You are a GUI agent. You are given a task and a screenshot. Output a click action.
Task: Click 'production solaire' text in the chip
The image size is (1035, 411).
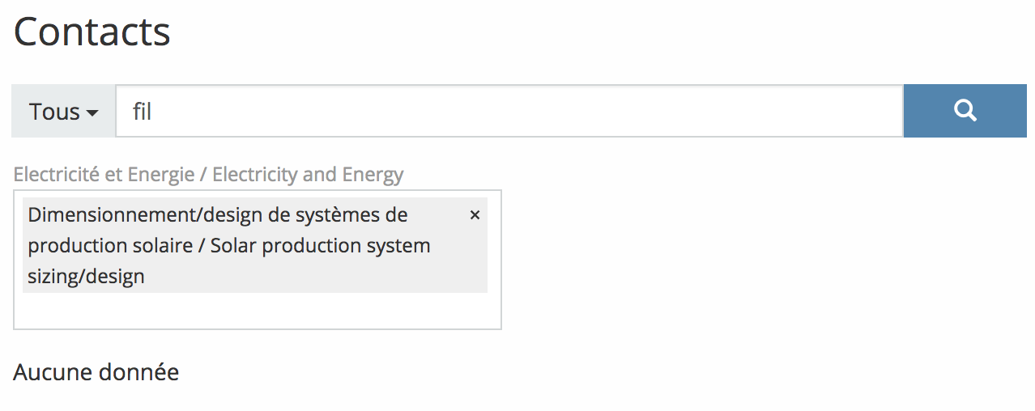coord(109,245)
